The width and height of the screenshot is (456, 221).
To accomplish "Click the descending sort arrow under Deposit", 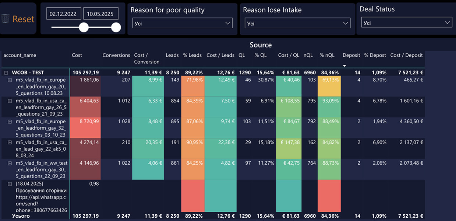I will (x=344, y=66).
